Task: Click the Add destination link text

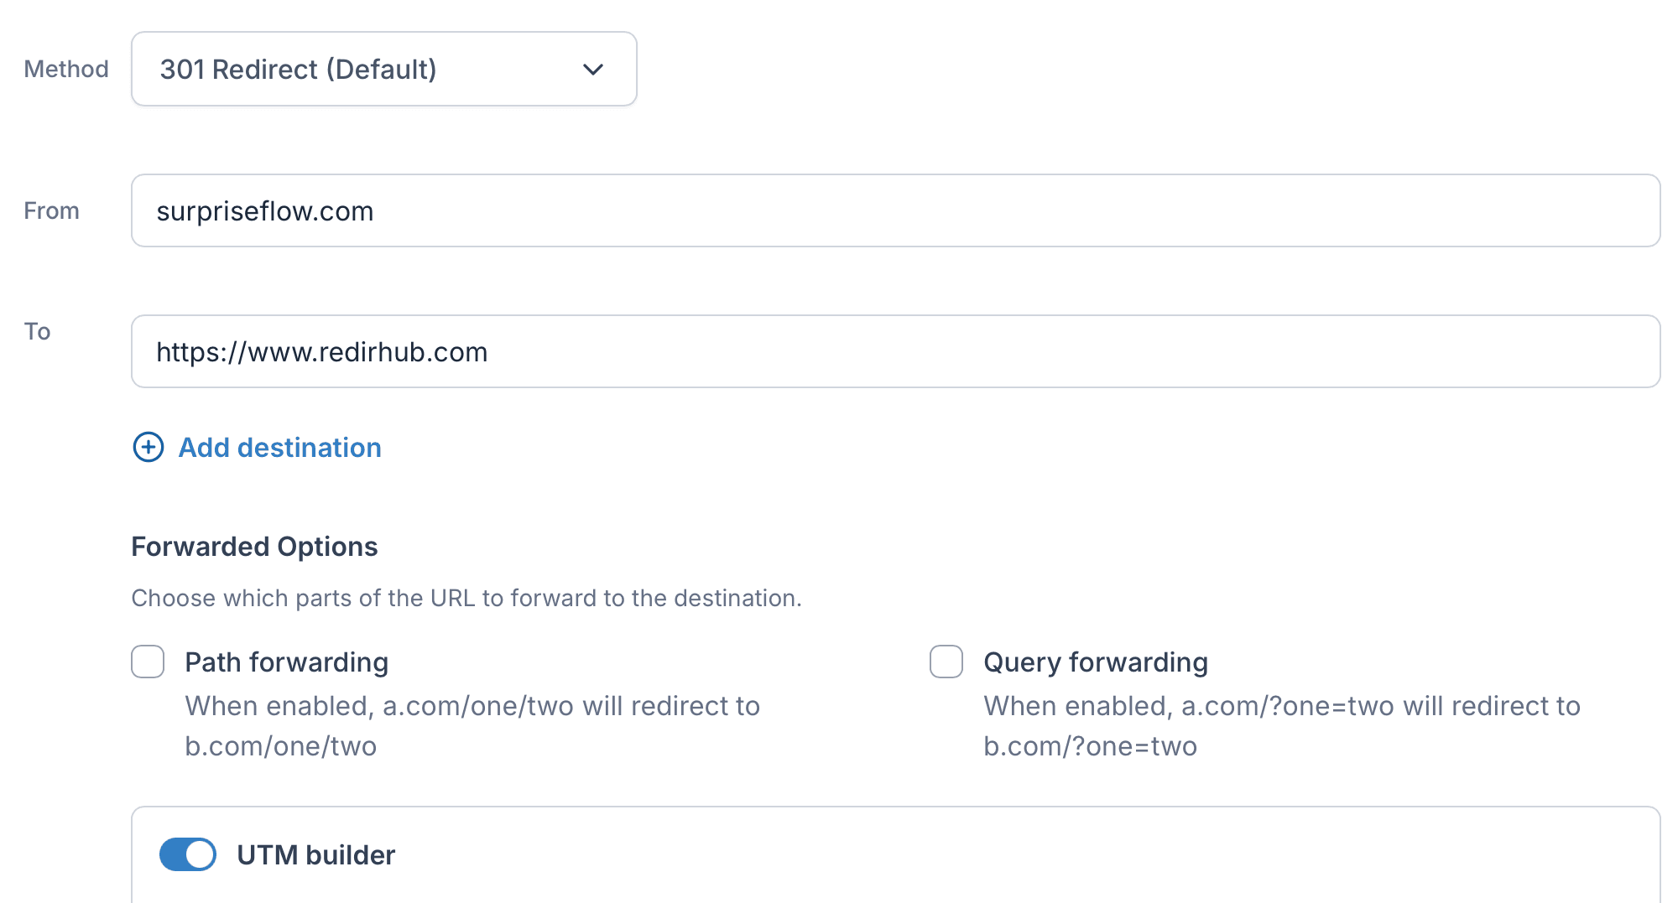Action: coord(280,448)
